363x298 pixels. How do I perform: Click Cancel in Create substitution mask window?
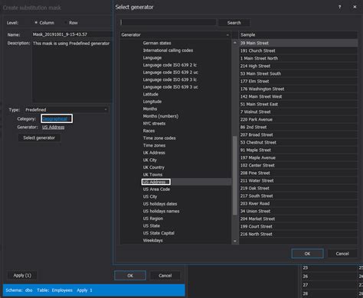click(165, 276)
